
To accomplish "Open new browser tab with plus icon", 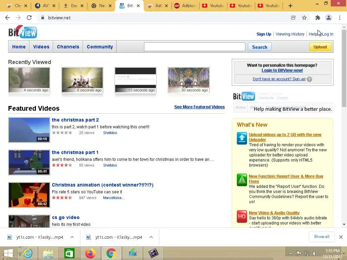I will pos(290,6).
